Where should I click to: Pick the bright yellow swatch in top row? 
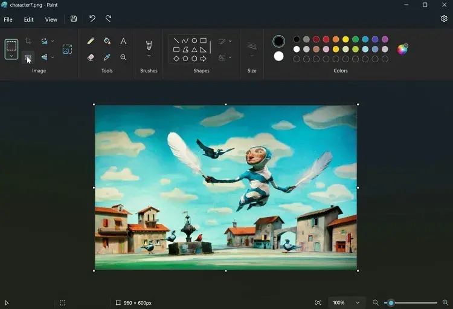coord(345,39)
